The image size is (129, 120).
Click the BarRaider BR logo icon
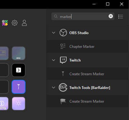63,87
